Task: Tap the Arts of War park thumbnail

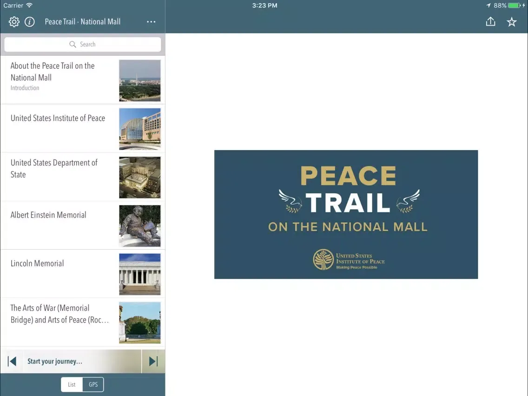Action: click(140, 323)
